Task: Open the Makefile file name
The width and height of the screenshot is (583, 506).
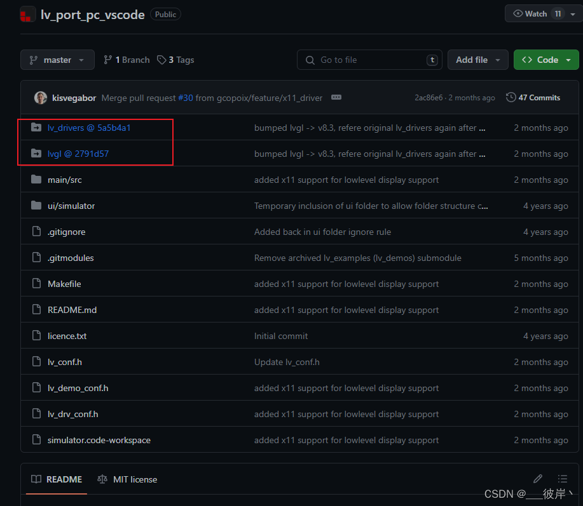Action: tap(64, 284)
